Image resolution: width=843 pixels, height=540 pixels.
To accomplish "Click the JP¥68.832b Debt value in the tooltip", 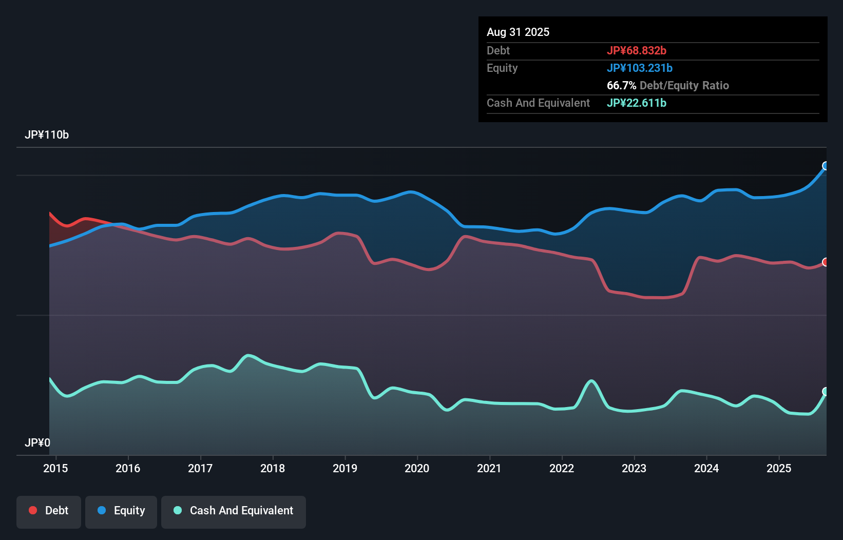I will 637,50.
